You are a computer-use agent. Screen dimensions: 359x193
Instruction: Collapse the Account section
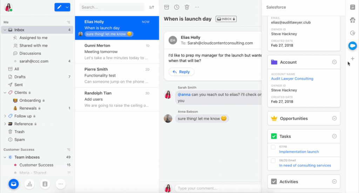(334, 62)
